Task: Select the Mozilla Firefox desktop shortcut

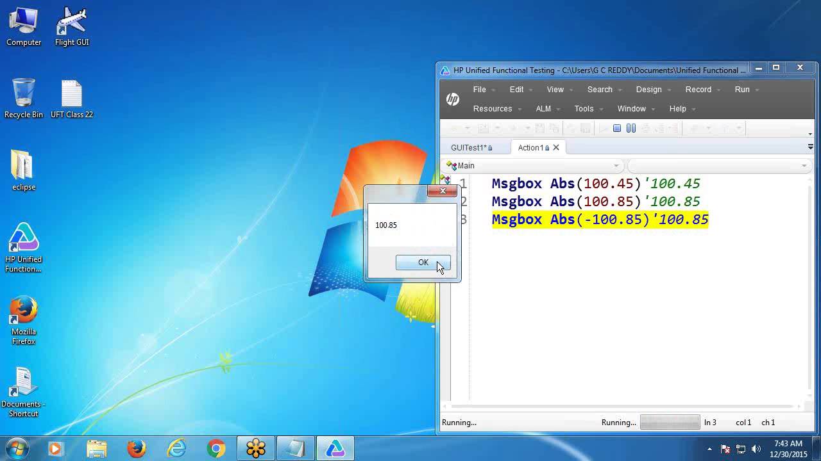Action: pyautogui.click(x=24, y=320)
